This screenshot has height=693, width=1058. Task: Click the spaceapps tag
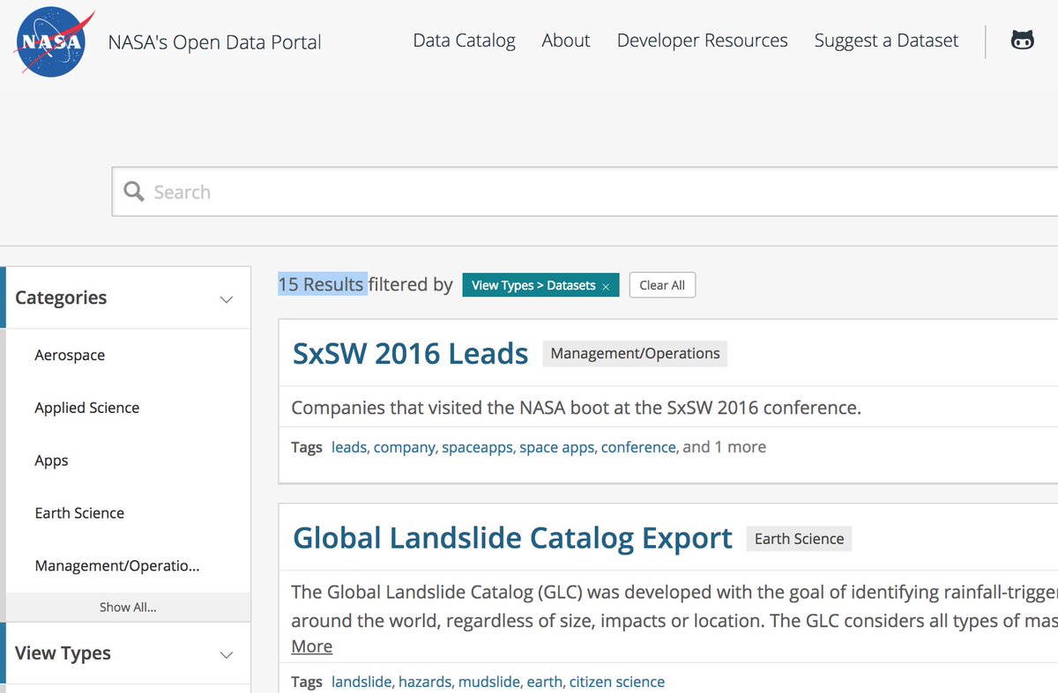tap(477, 447)
